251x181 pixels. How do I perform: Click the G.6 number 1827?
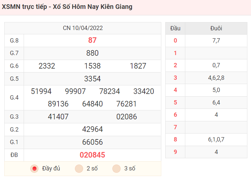tap(138, 66)
